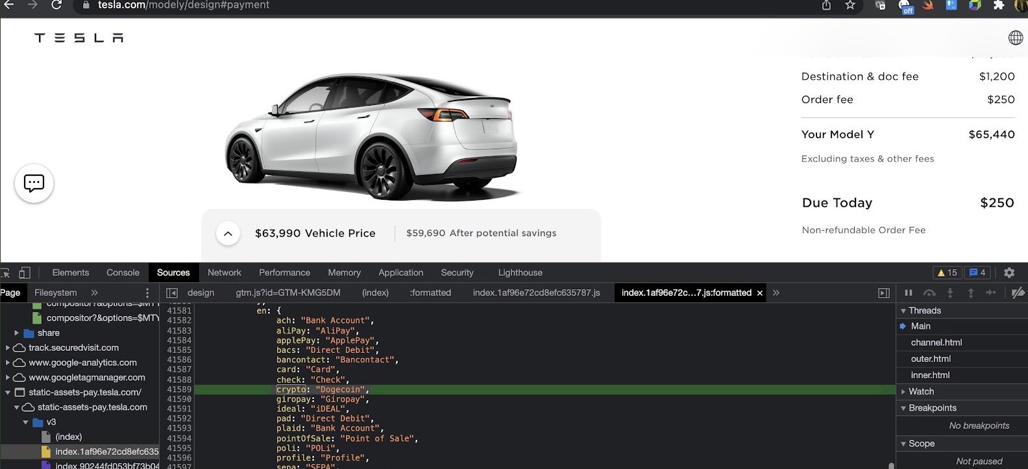The image size is (1028, 469).
Task: Switch to the Memory tab
Action: coord(344,272)
